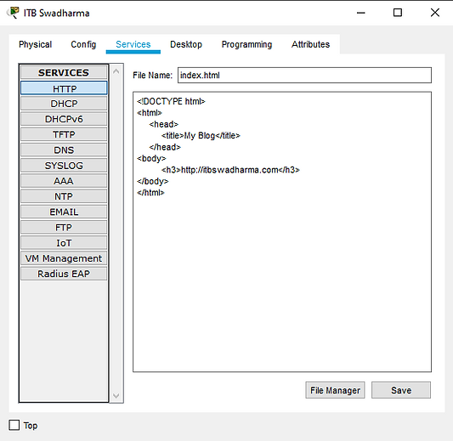The image size is (453, 441).
Task: Select the FTP service
Action: tap(64, 227)
